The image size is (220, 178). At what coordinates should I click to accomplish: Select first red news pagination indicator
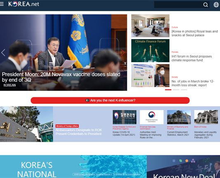coord(168,90)
